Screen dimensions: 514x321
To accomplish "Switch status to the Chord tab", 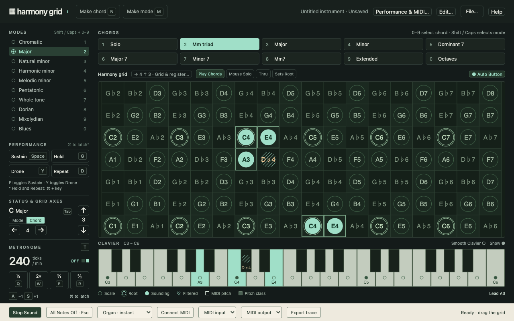I will tap(35, 220).
